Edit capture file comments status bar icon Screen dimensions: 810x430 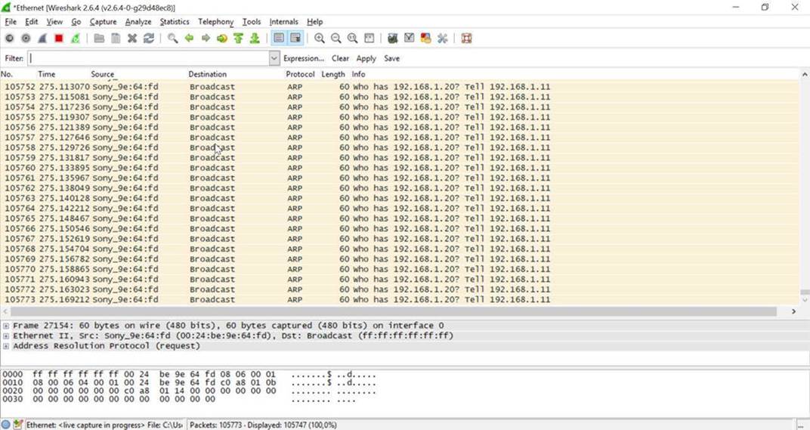click(18, 425)
